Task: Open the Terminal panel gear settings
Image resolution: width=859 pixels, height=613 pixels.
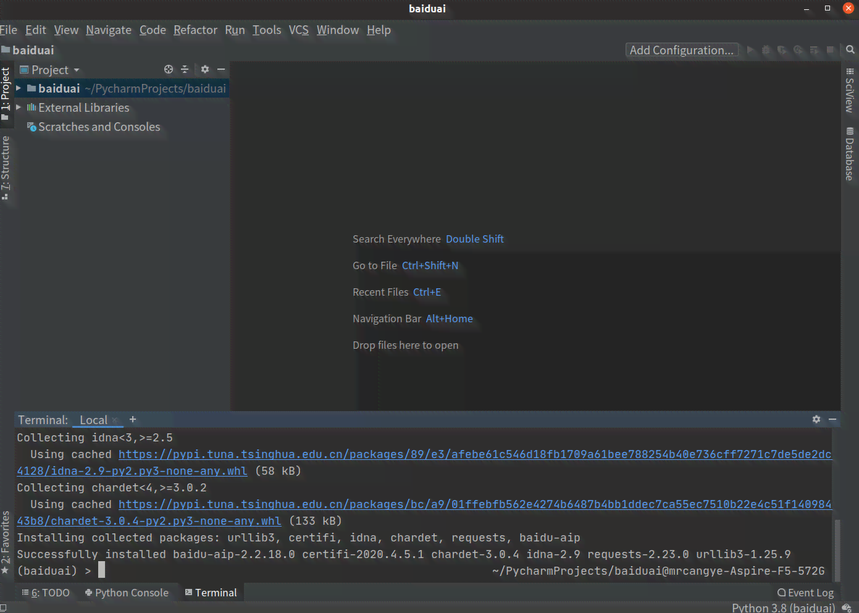Action: [816, 419]
